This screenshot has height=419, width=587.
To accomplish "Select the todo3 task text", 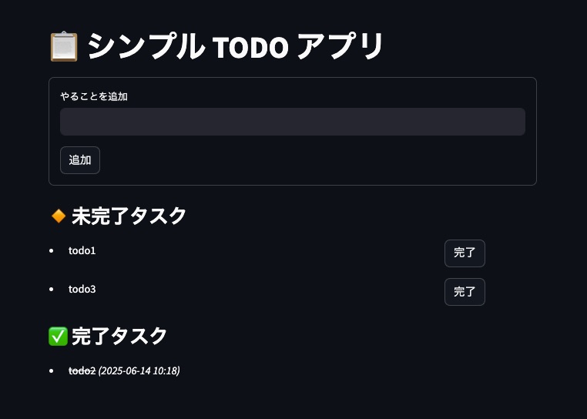I will click(x=82, y=290).
